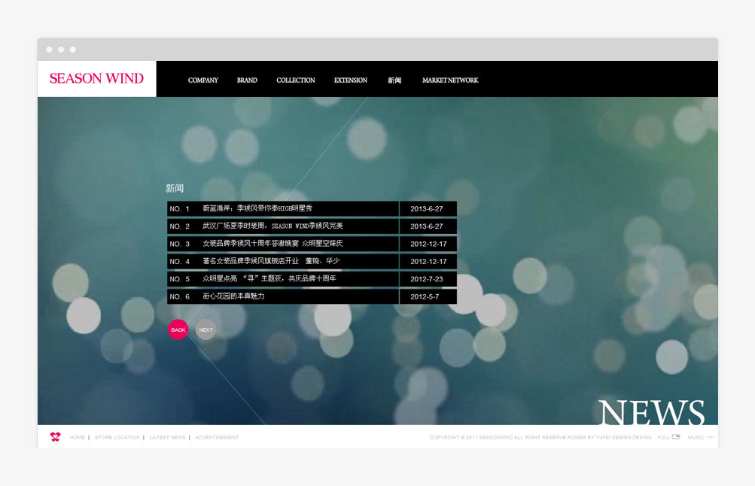The image size is (755, 486).
Task: Open news item NO. 1 蔚蓝海岸
Action: [257, 208]
